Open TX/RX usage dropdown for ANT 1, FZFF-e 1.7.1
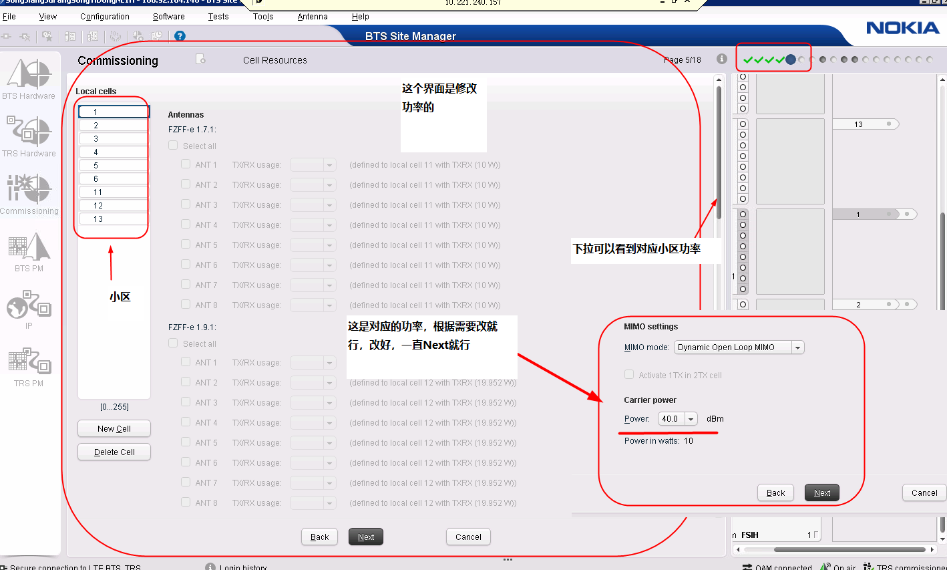947x570 pixels. coord(313,165)
